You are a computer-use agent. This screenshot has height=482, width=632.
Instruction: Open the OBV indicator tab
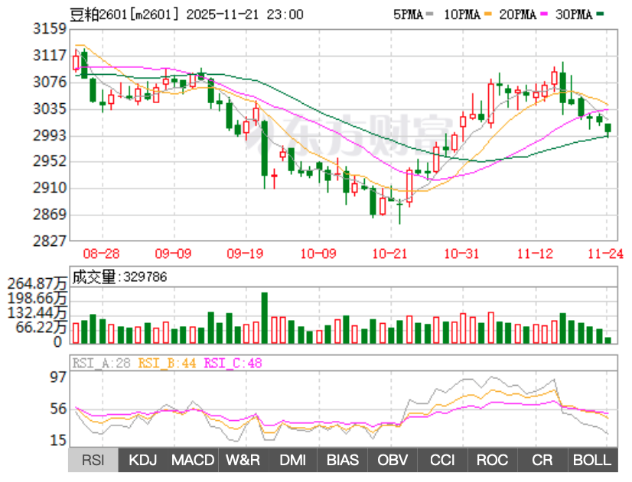click(x=393, y=460)
